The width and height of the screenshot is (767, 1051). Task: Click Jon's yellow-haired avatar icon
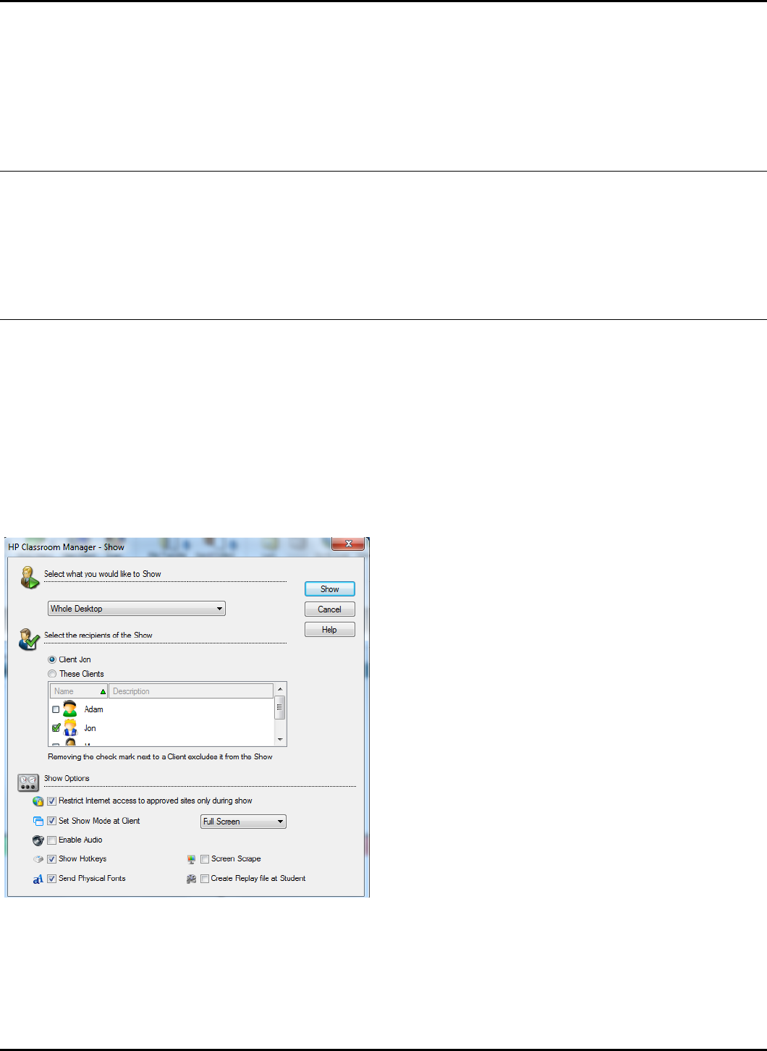70,728
